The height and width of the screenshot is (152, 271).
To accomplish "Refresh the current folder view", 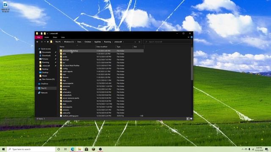I will coord(139,42).
